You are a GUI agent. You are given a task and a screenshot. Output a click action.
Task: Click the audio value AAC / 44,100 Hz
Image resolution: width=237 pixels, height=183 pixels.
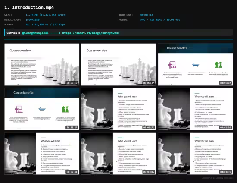click(45, 25)
